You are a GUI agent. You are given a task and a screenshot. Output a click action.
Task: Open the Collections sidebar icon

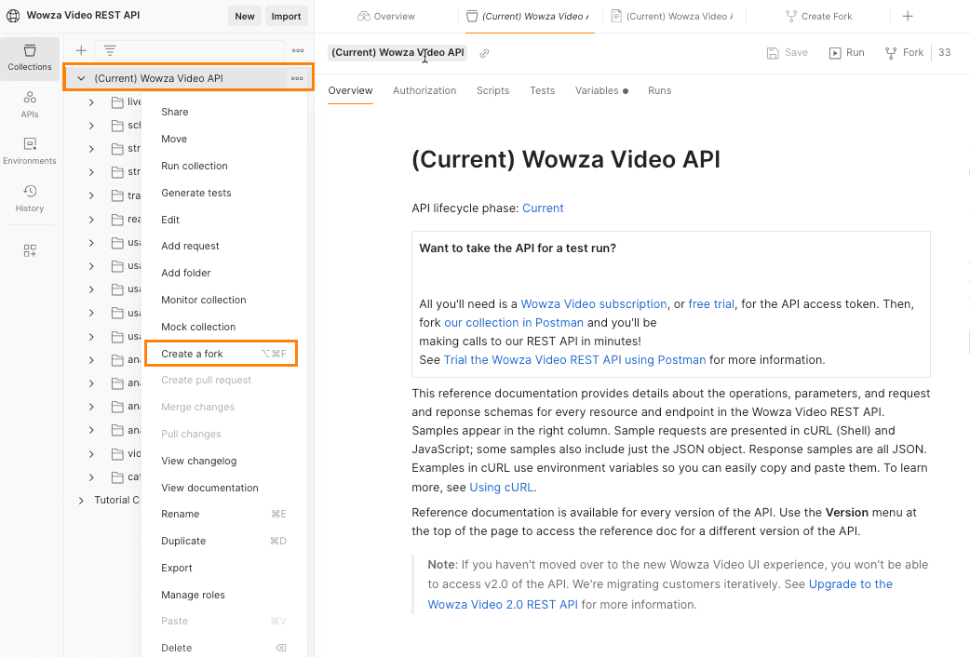point(30,58)
